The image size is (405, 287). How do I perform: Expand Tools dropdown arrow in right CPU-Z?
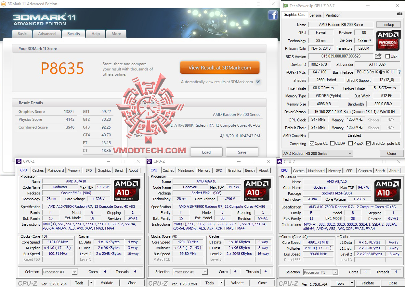(352, 283)
